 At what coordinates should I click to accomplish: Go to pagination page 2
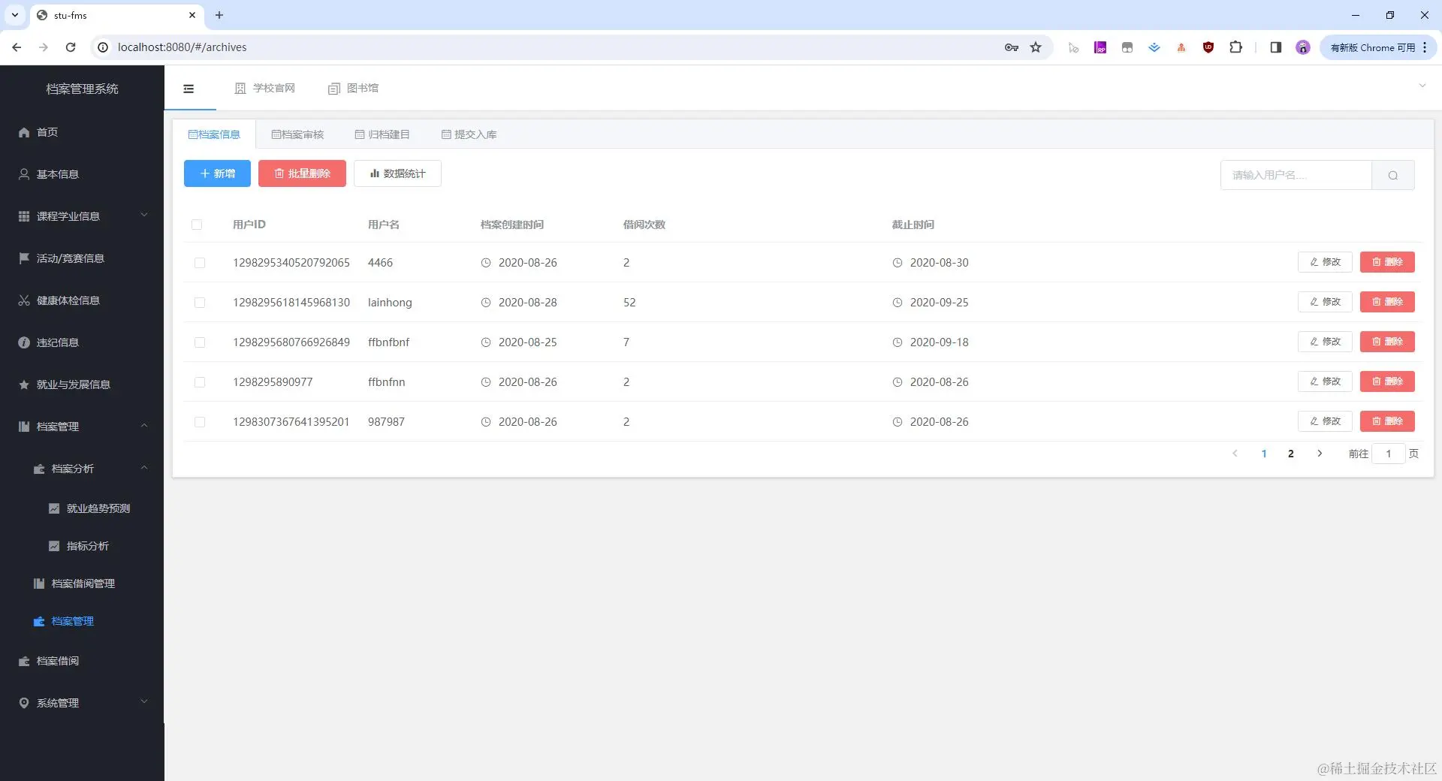(1291, 454)
